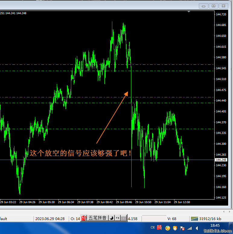Click the 144.580 price scale label
233x234 pixels.
tap(221, 57)
